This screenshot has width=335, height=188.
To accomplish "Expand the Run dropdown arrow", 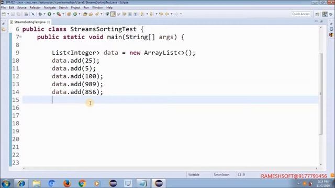I will (54, 14).
